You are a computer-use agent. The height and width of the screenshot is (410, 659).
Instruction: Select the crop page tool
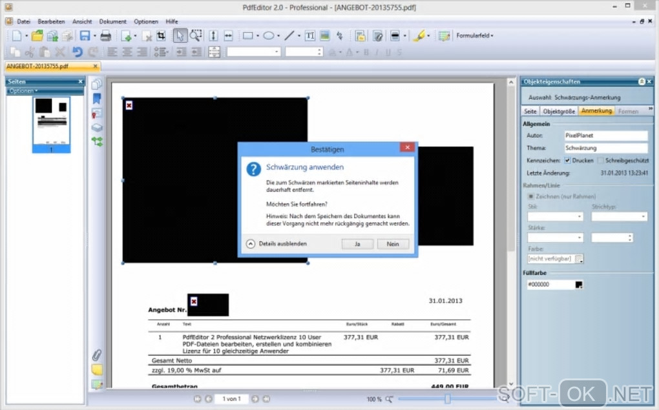pyautogui.click(x=162, y=36)
